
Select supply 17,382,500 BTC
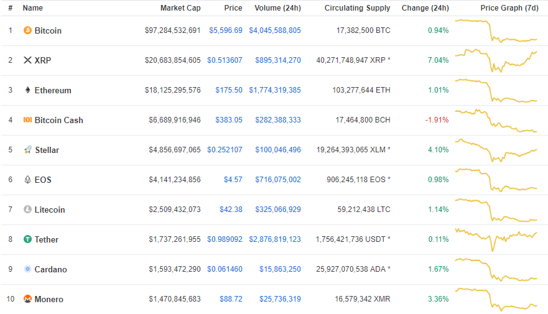[363, 30]
